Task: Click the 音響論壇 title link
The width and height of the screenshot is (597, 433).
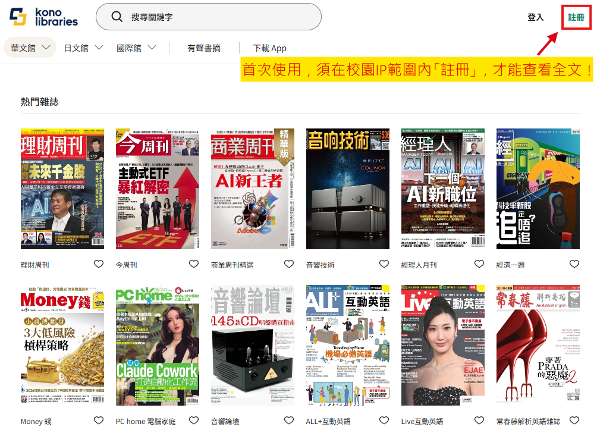Action: (225, 422)
